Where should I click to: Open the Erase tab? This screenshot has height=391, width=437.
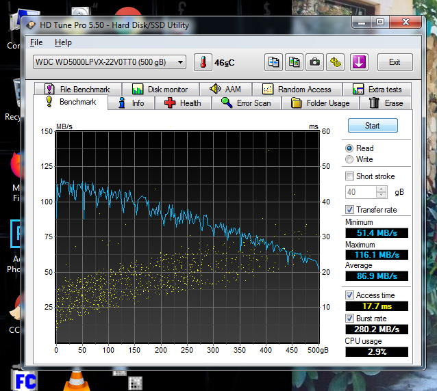(x=386, y=103)
